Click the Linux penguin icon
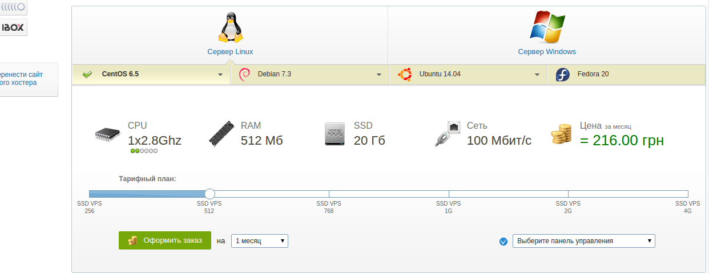This screenshot has width=709, height=274. click(x=231, y=27)
